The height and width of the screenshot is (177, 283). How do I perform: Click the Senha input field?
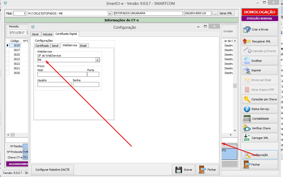(x=86, y=85)
